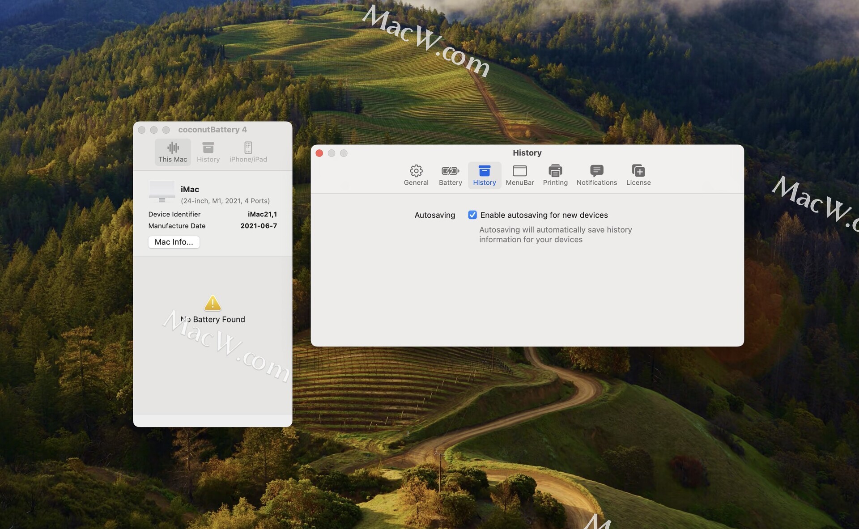This screenshot has height=529, width=859.
Task: Click the Autosaving description text
Action: coord(555,235)
